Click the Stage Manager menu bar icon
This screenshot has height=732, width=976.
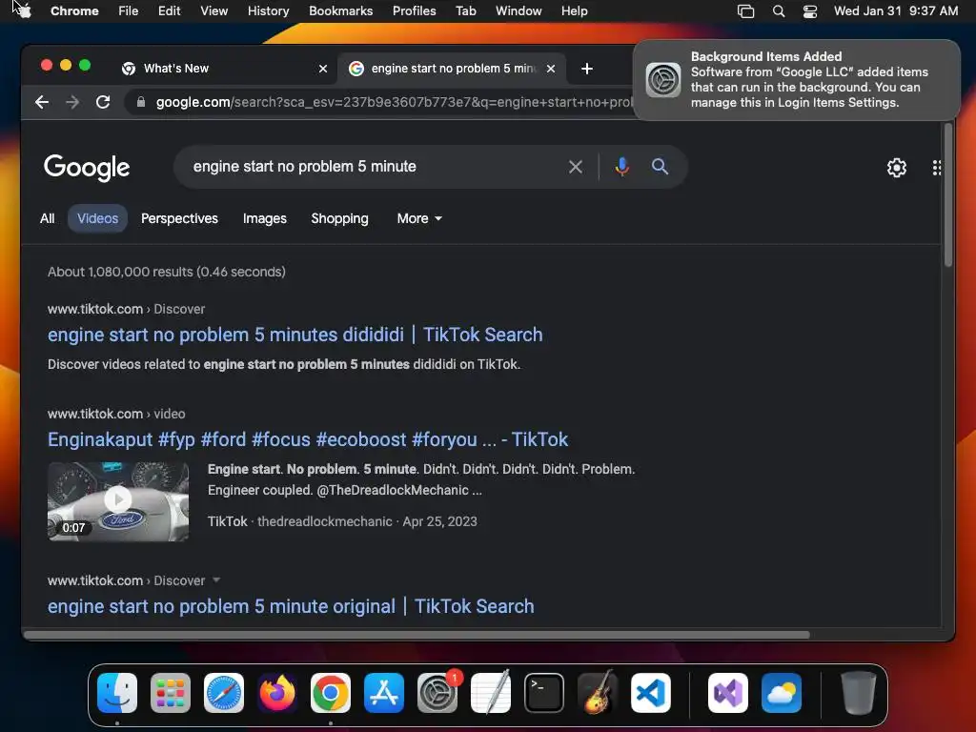[745, 11]
